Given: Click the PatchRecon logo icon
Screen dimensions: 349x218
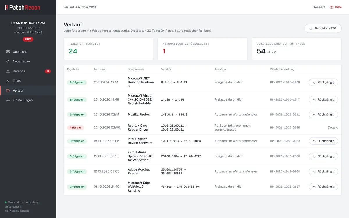Looking at the screenshot, I should click(6, 7).
